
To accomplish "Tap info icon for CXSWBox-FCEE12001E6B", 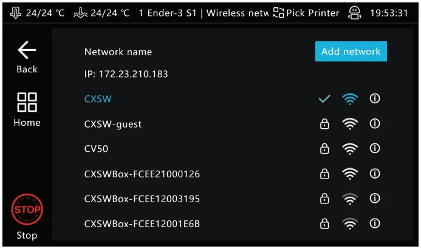I will click(x=375, y=223).
